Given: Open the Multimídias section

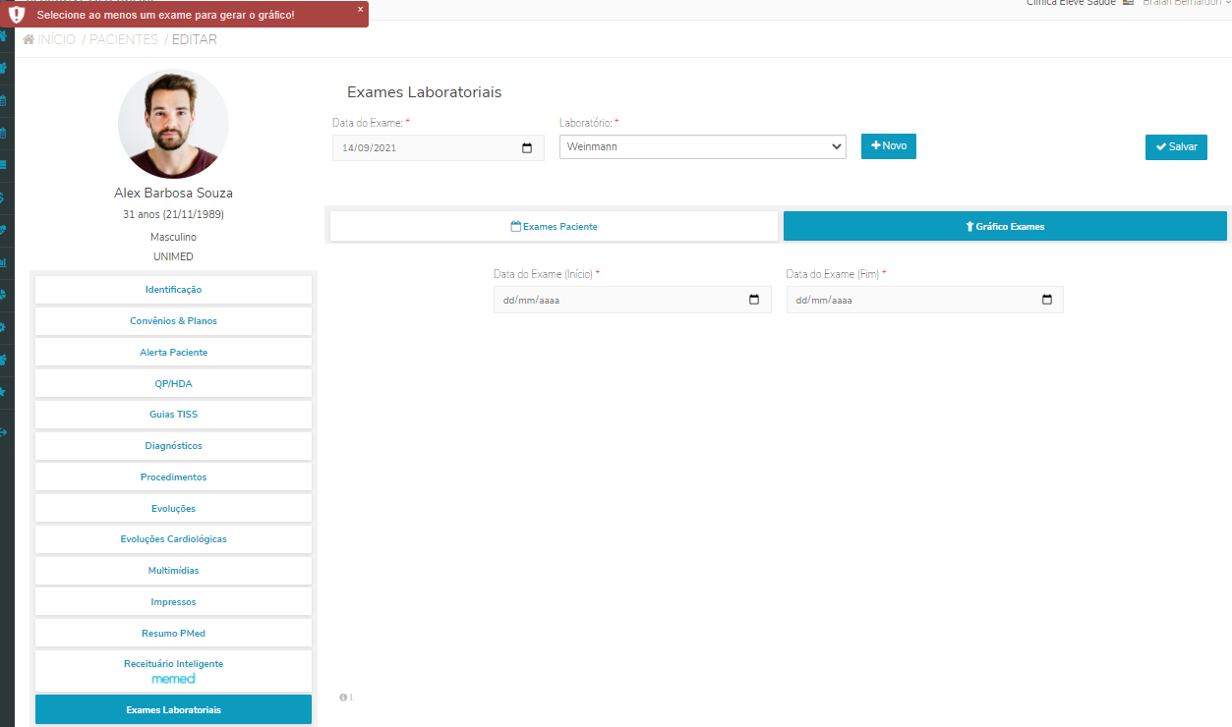Looking at the screenshot, I should pyautogui.click(x=173, y=571).
